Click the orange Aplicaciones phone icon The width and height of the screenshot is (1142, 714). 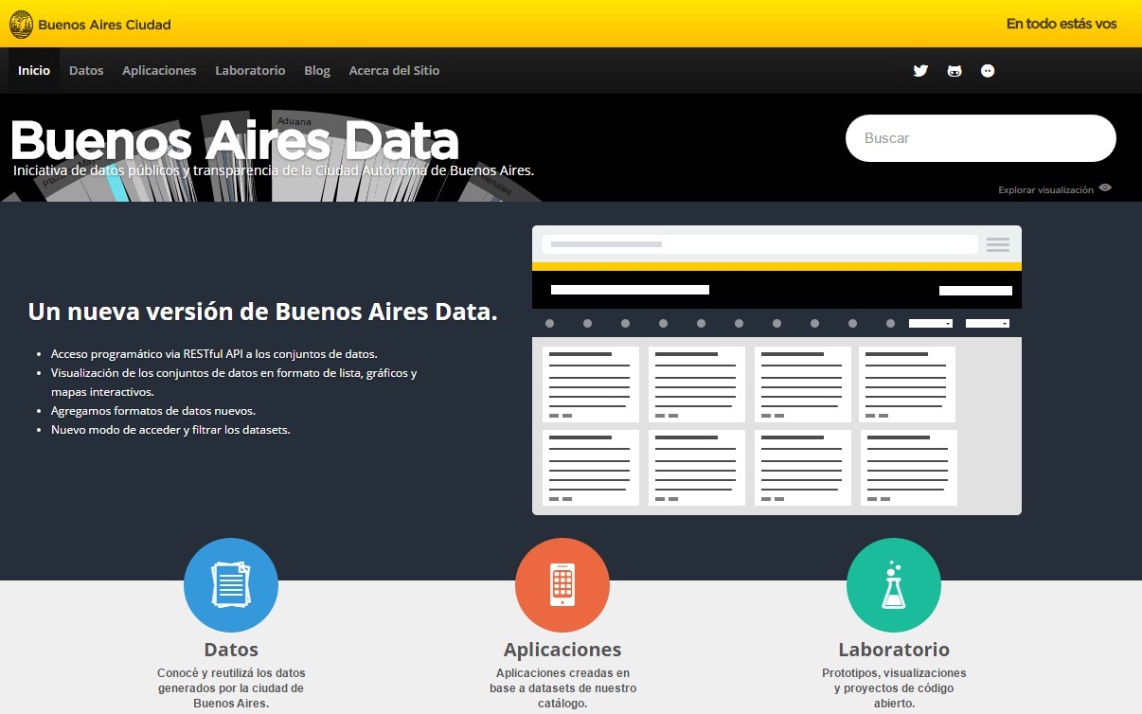pos(562,585)
